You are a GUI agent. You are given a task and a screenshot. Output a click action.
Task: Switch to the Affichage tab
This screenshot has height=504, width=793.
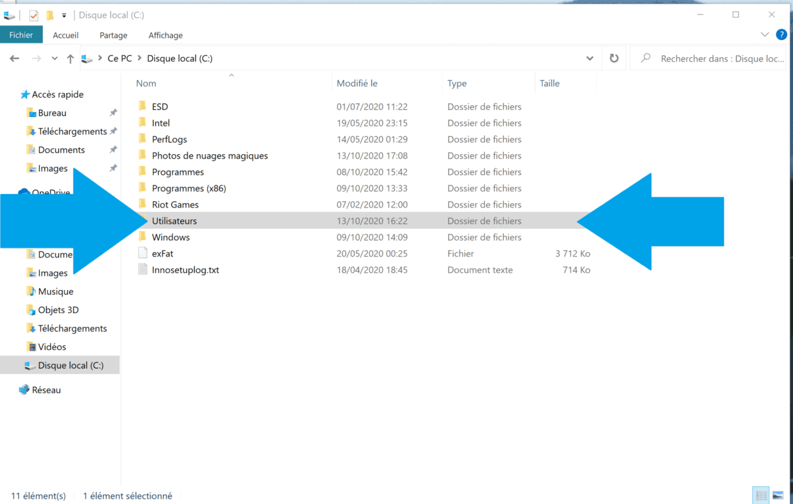[166, 35]
